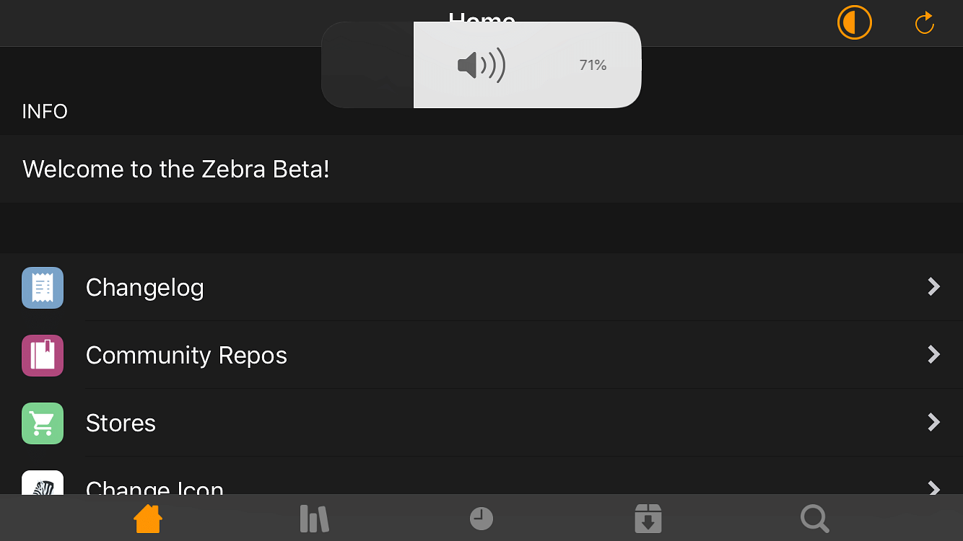The height and width of the screenshot is (541, 963).
Task: Select the Home tab house icon
Action: pyautogui.click(x=148, y=519)
